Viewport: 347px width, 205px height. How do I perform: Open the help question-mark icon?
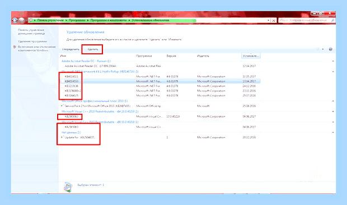click(331, 49)
